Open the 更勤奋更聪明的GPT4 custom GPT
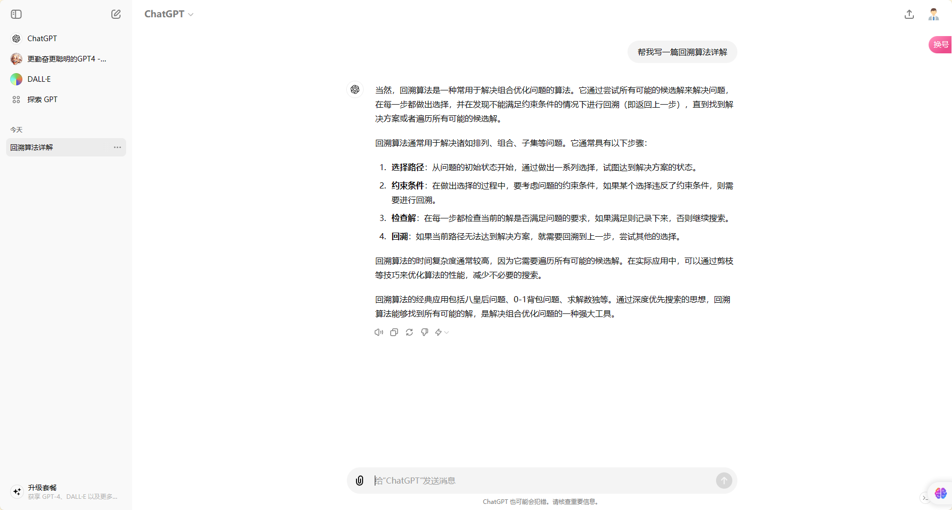This screenshot has width=952, height=510. click(x=66, y=59)
